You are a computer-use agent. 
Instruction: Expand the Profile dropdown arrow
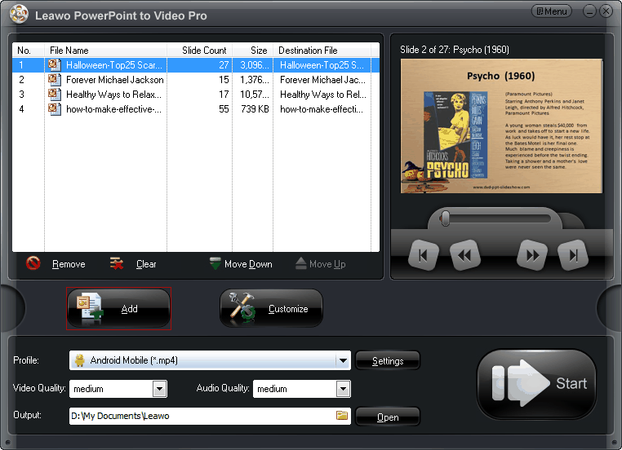point(343,360)
